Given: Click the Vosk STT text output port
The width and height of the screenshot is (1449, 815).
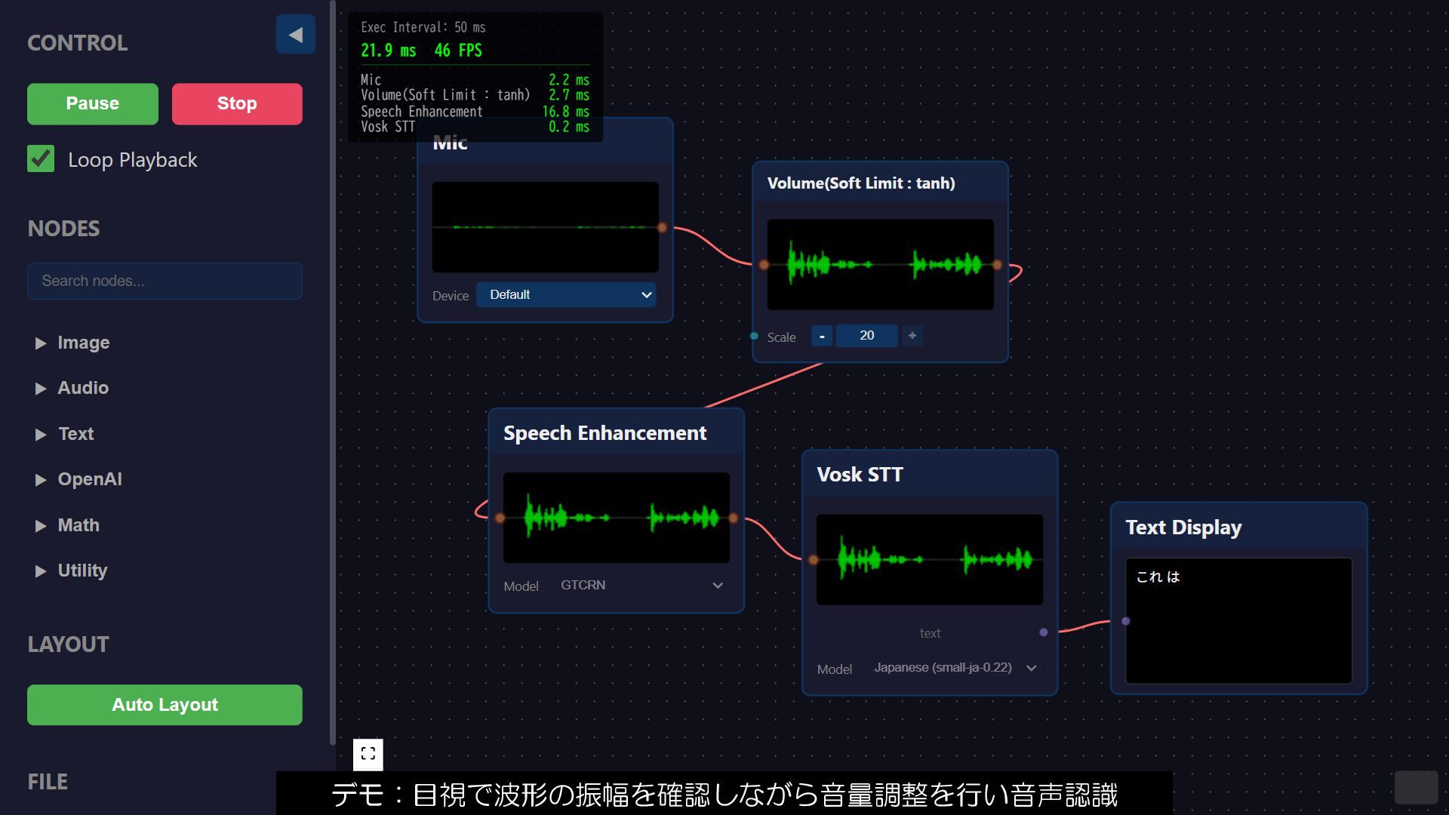Looking at the screenshot, I should point(1043,632).
